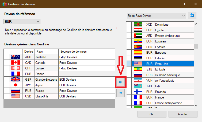This screenshot has height=122, width=202.
Task: Click the Japan flag icon
Action: [x=16, y=85]
